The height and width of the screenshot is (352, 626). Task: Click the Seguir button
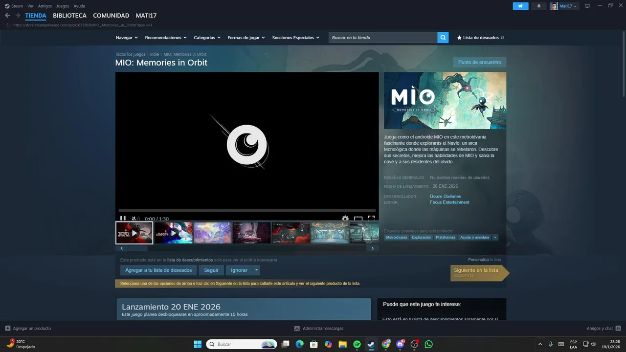[211, 270]
